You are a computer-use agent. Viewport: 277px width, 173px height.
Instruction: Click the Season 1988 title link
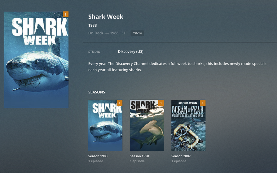pyautogui.click(x=98, y=156)
